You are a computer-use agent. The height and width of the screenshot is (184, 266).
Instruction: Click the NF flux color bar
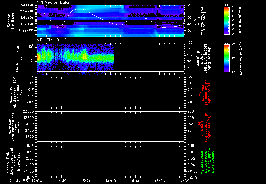(x=227, y=21)
